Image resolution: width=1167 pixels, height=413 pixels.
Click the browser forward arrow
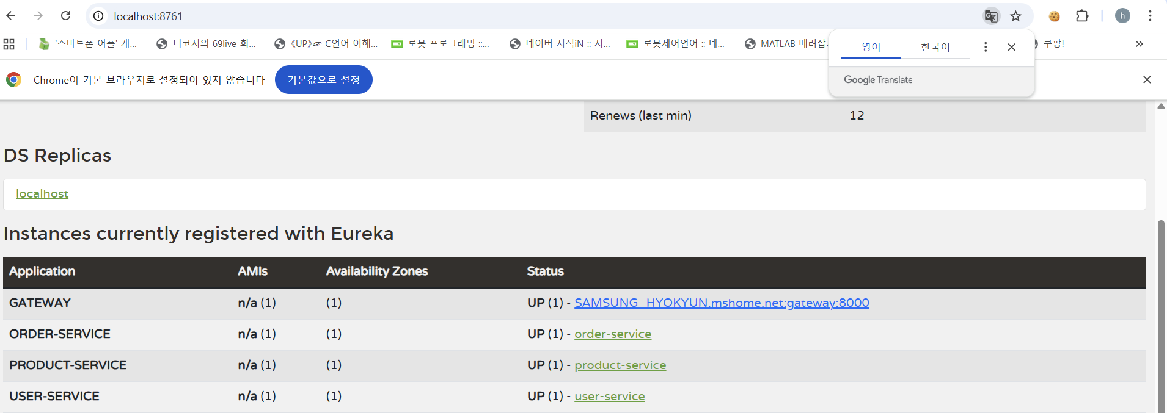(38, 16)
